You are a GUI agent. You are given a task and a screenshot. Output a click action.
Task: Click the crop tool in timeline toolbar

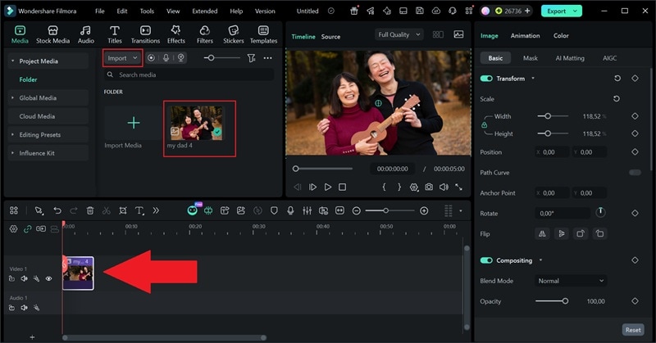(x=123, y=210)
